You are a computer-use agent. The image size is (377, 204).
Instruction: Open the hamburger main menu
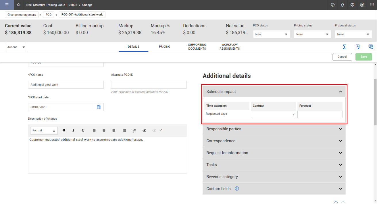(7, 5)
